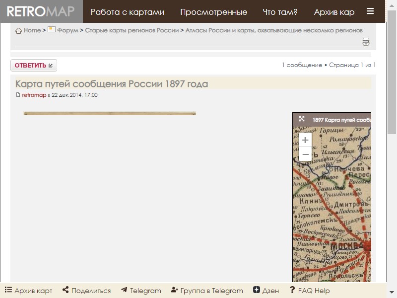The width and height of the screenshot is (397, 298).
Task: Open Старые карты регионов России link
Action: point(132,30)
